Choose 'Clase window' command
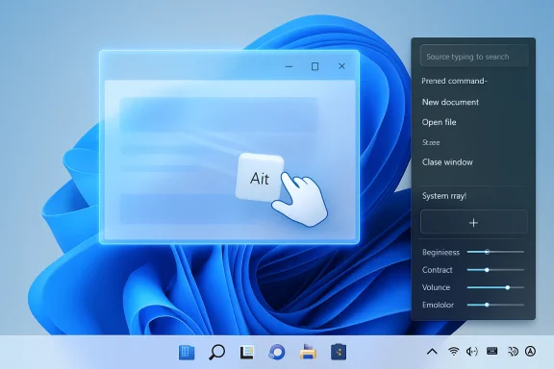This screenshot has width=554, height=369. pyautogui.click(x=447, y=162)
